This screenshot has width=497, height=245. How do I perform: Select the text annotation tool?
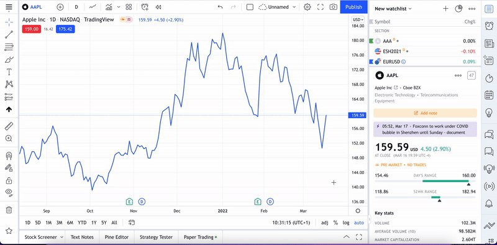click(x=9, y=72)
